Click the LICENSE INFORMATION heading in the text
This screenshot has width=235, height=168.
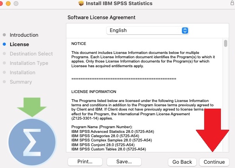coord(94,92)
